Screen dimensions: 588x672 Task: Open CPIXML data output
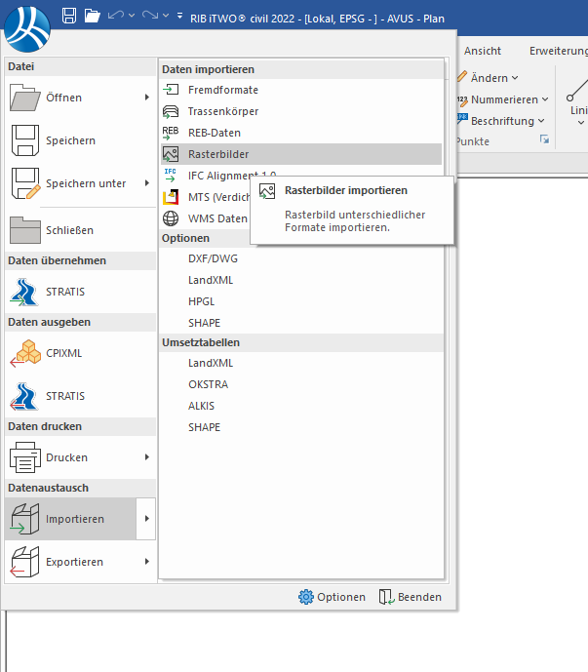[x=63, y=353]
